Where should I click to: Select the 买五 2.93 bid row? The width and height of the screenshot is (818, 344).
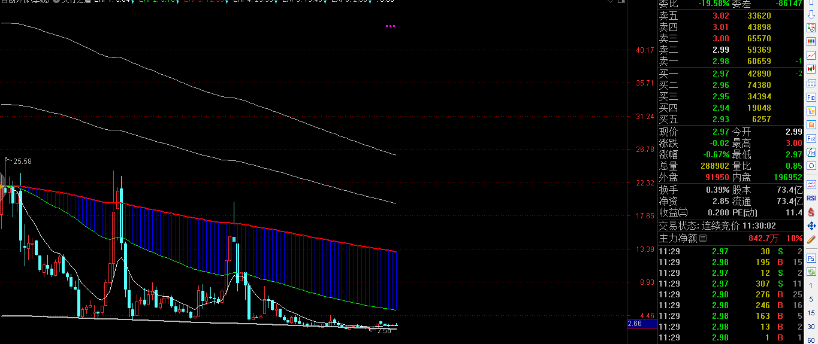(730, 119)
